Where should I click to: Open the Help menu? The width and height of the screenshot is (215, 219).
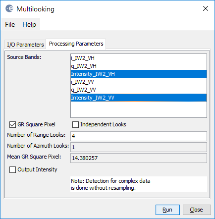point(29,24)
